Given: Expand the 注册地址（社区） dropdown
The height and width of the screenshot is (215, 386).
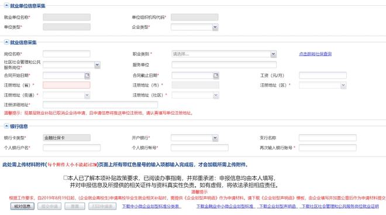Looking at the screenshot, I should (216, 95).
